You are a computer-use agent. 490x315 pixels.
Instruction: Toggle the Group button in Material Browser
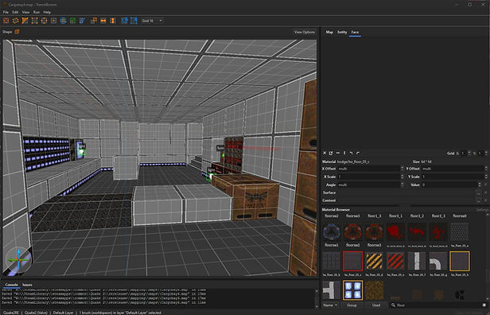pyautogui.click(x=352, y=305)
